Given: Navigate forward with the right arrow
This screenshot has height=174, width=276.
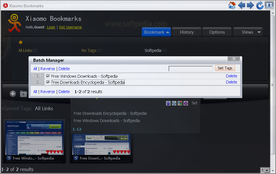Looking at the screenshot, I should [x=250, y=5].
